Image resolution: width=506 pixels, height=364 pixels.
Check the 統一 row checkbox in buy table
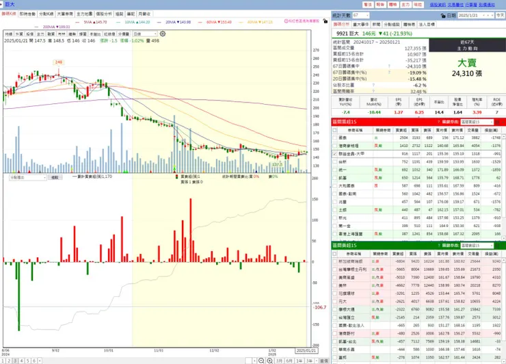point(334,170)
